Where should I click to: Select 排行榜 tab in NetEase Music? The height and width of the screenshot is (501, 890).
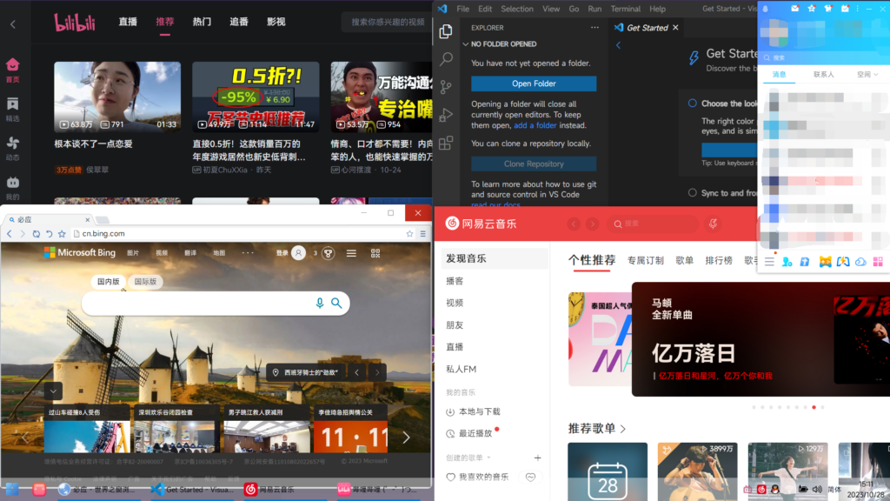pyautogui.click(x=719, y=261)
